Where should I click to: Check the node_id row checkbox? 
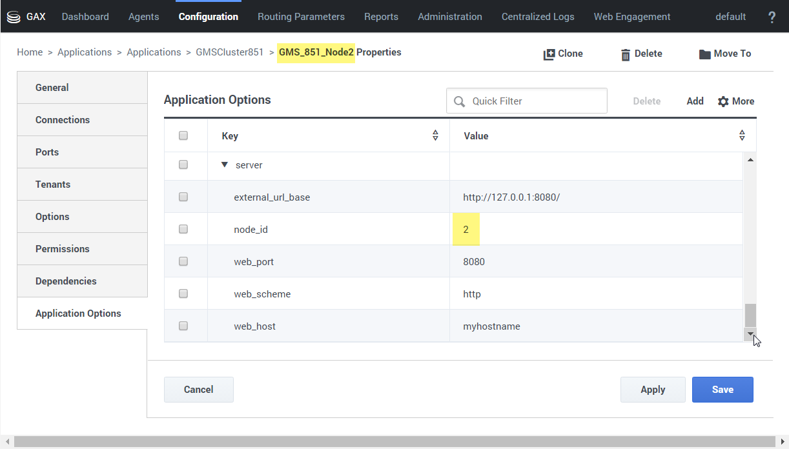click(183, 229)
